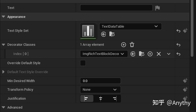Add element to Decorator Classes array

pyautogui.click(x=124, y=45)
